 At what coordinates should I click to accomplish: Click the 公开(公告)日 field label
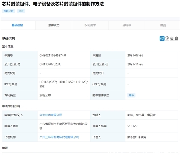[100, 64]
